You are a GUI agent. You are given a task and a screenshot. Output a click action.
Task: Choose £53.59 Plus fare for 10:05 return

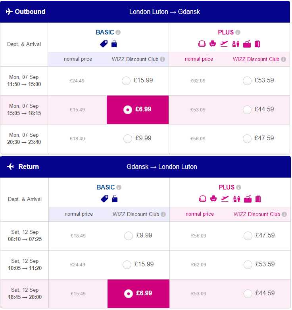[x=248, y=264]
